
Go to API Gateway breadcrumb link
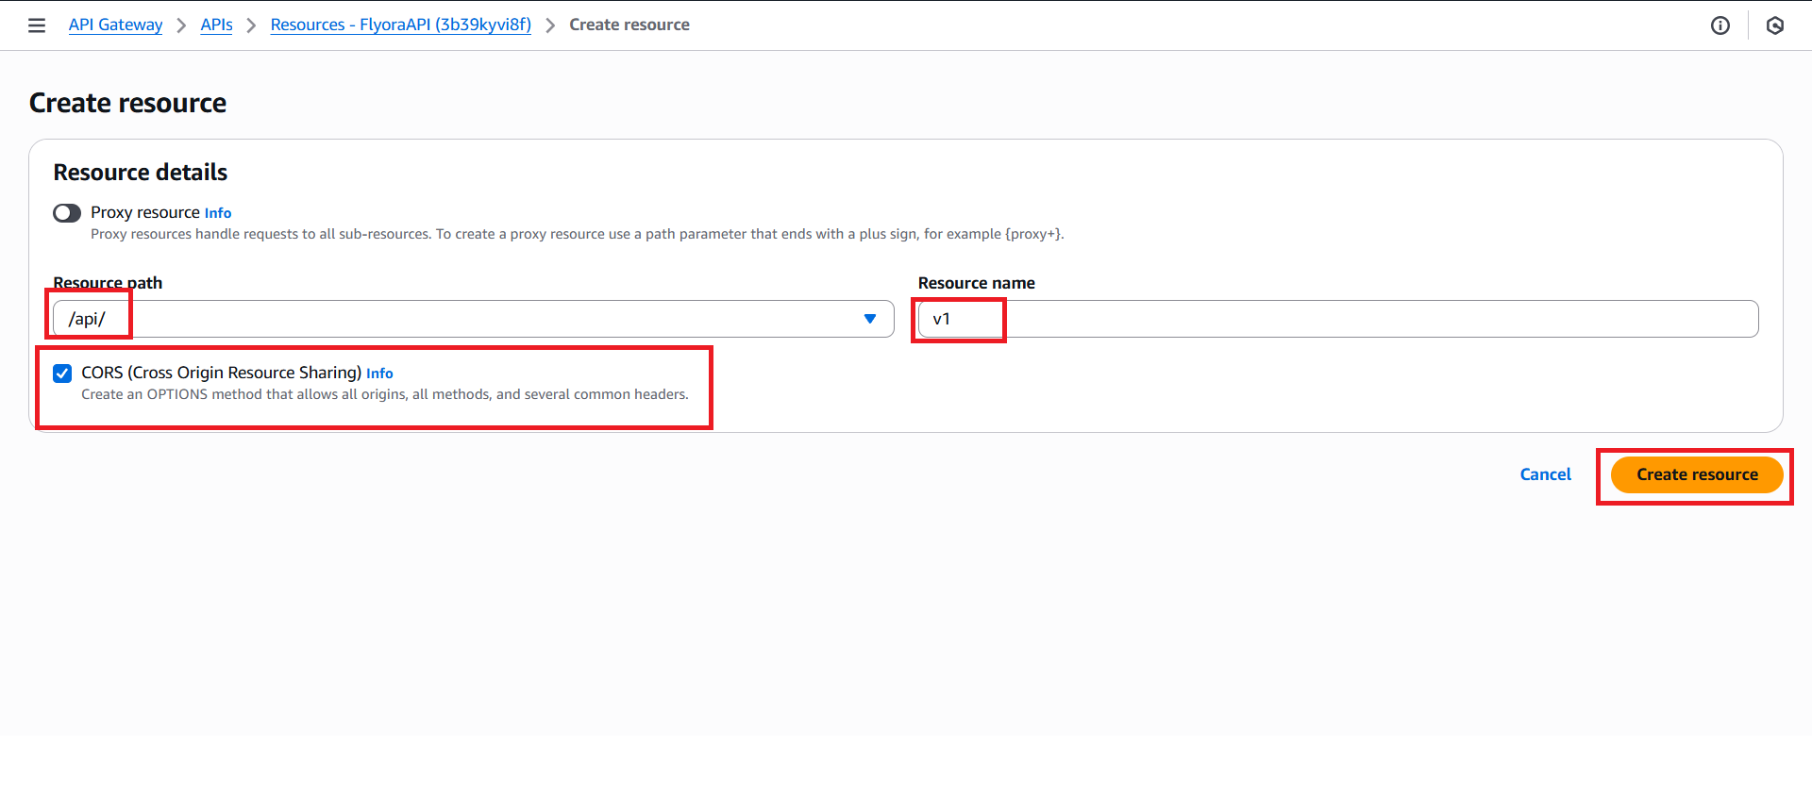point(115,25)
